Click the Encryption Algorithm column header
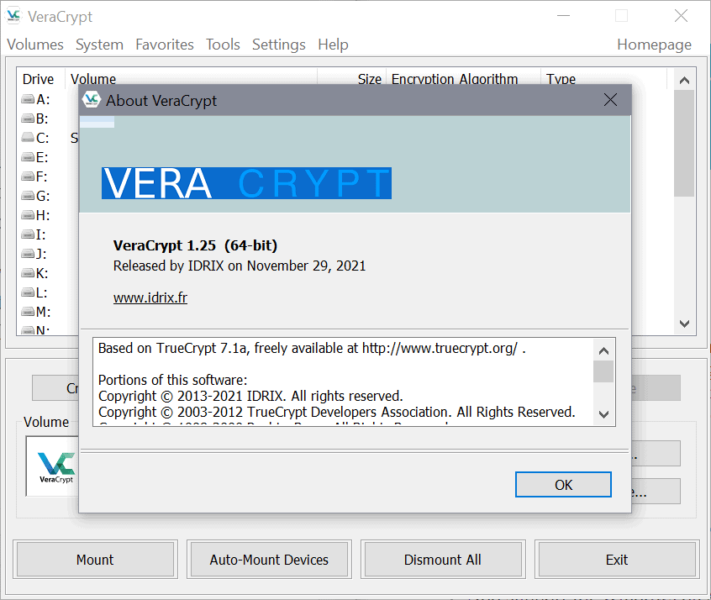The image size is (711, 600). pyautogui.click(x=455, y=79)
